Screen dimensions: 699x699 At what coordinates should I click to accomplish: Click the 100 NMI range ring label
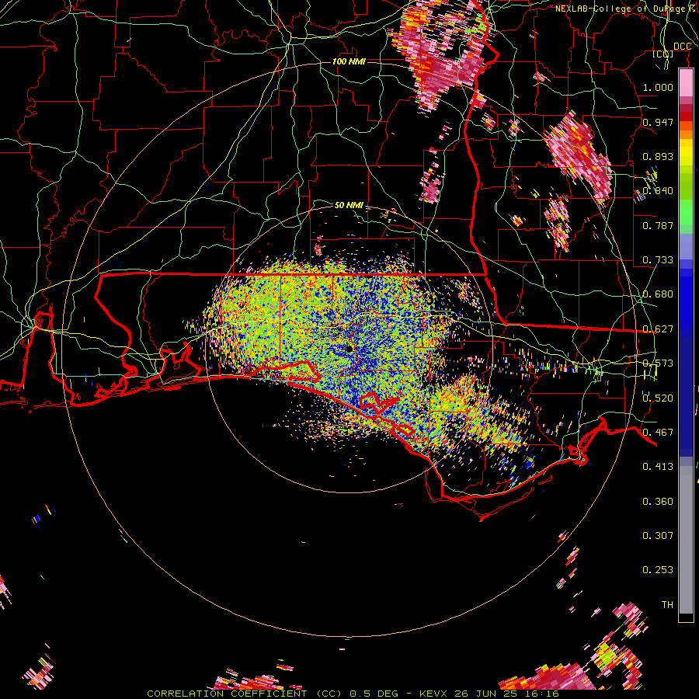(x=349, y=61)
